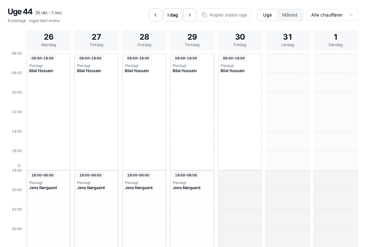Go to the next week
This screenshot has height=247, width=366.
pos(190,15)
